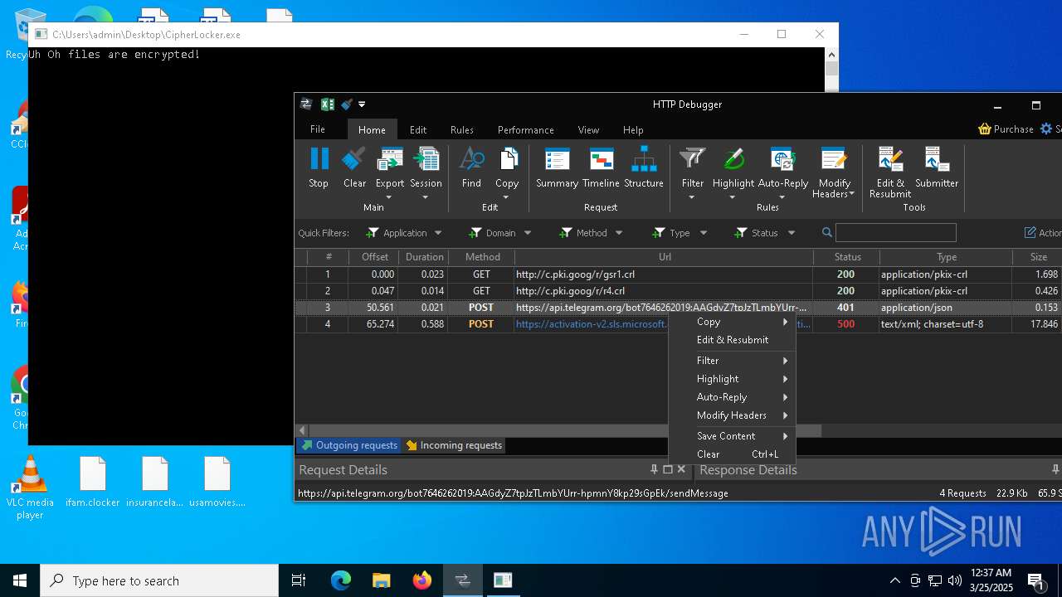Open the Help tab
This screenshot has width=1062, height=597.
click(x=633, y=129)
